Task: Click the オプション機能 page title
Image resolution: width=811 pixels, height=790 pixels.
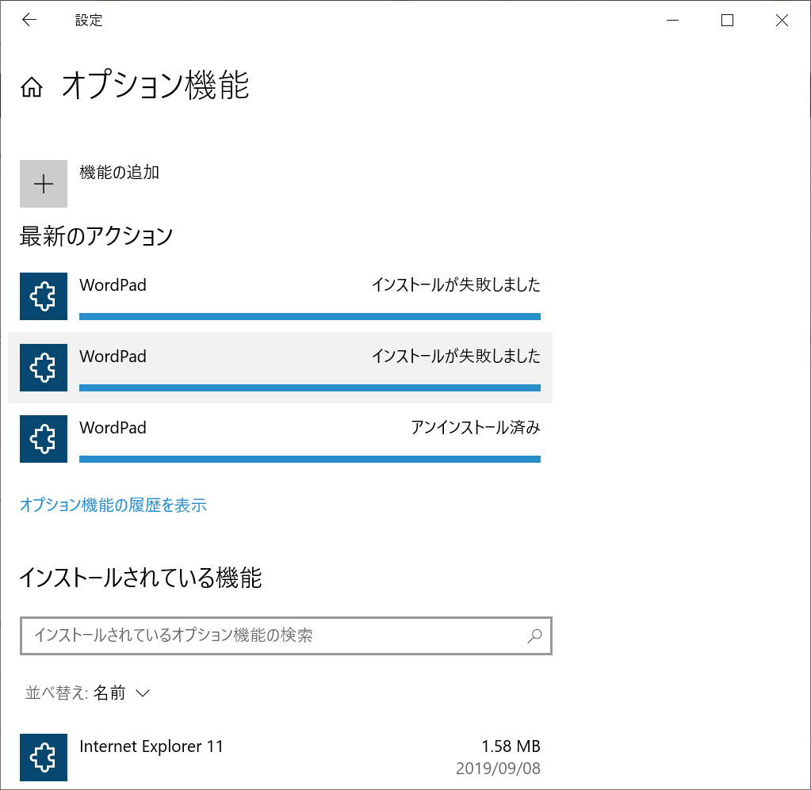Action: [x=155, y=86]
